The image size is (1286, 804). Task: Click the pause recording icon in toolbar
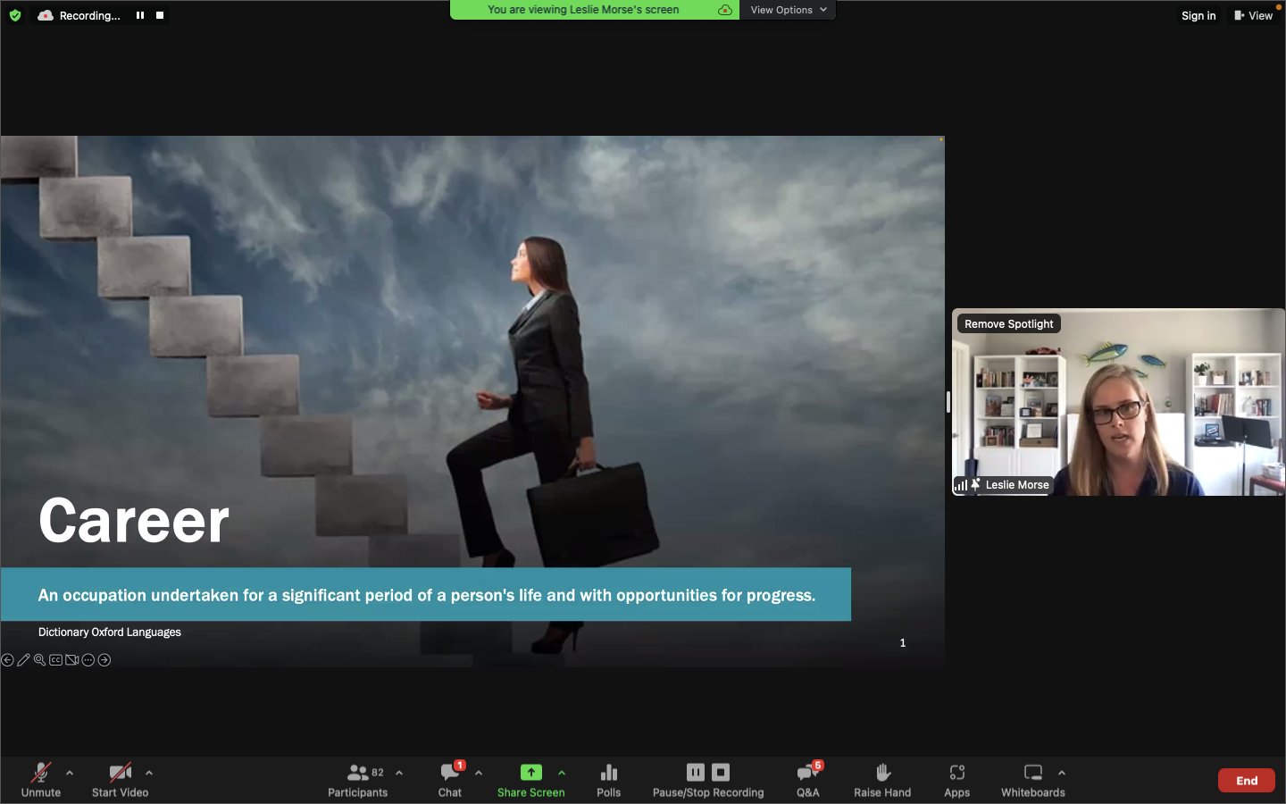coord(696,772)
